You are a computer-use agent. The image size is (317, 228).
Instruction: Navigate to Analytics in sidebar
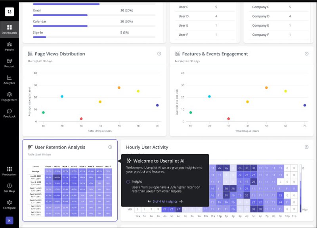coord(9,79)
